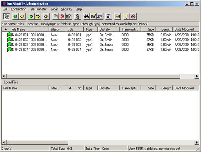Viewport: 201px width, 152px height.
Task: Click green flag icon of file 0423-004-1002
Action: (x=9, y=49)
